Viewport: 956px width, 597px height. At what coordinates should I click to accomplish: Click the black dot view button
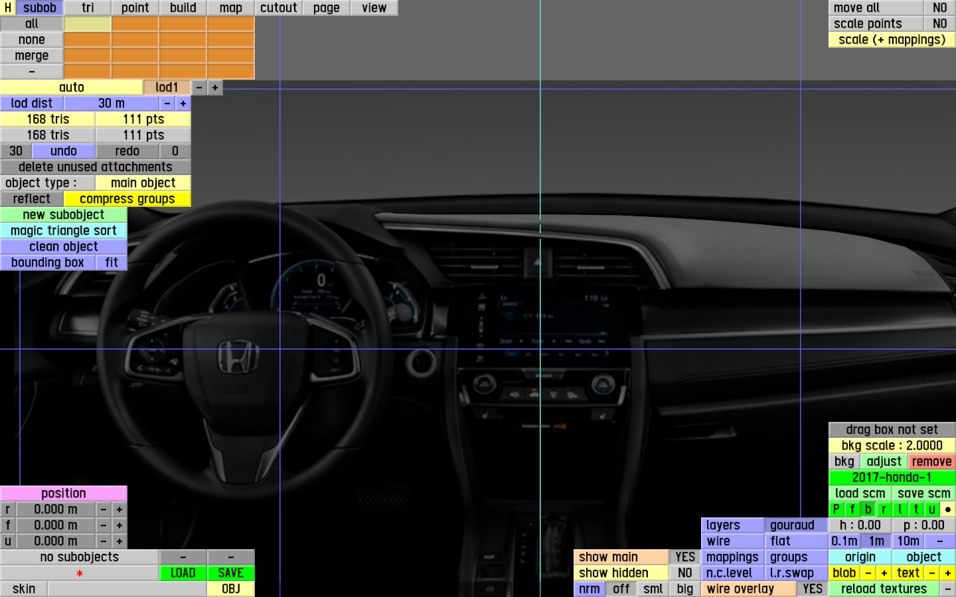(948, 509)
